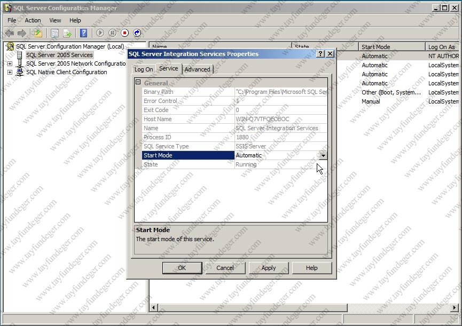The image size is (462, 326).
Task: Select SQL Server Configuration Manager (Local) node
Action: tap(70, 46)
